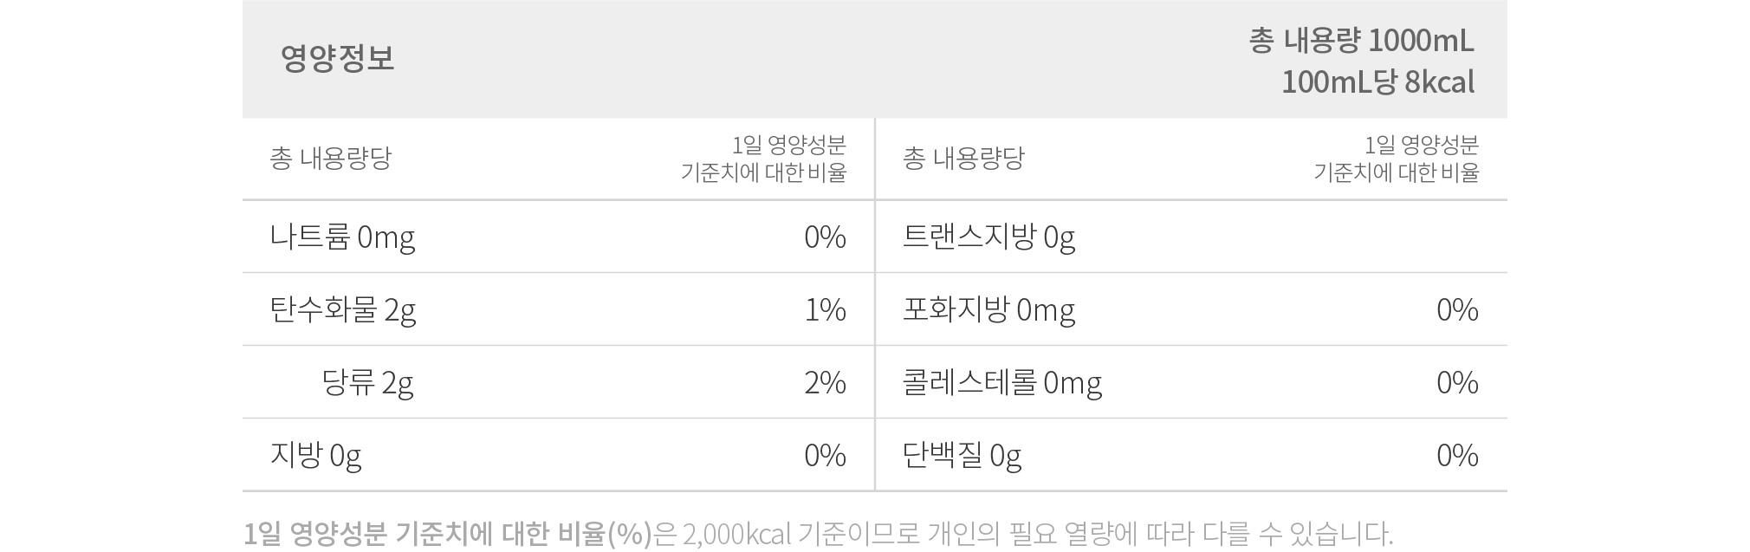Click the 2% value beside 당류
Viewport: 1750px width, 552px height.
coord(825,382)
